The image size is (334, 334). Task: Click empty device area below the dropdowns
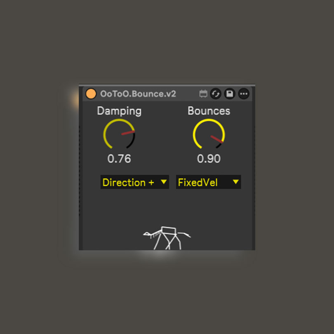(x=167, y=207)
